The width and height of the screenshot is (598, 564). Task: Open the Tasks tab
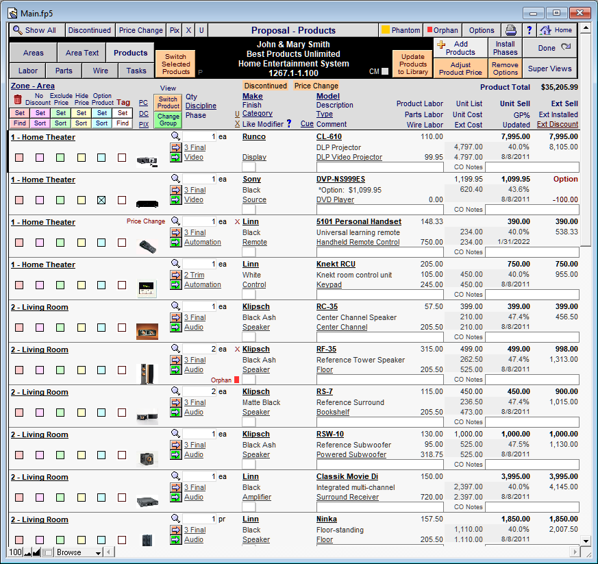(x=136, y=71)
